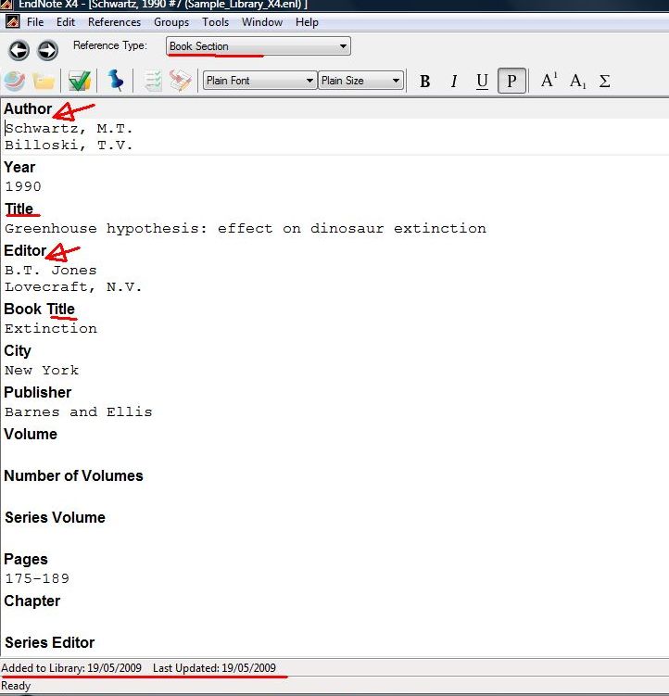The height and width of the screenshot is (696, 669).
Task: Click the author line Billoski, T.V.
Action: pyautogui.click(x=69, y=146)
